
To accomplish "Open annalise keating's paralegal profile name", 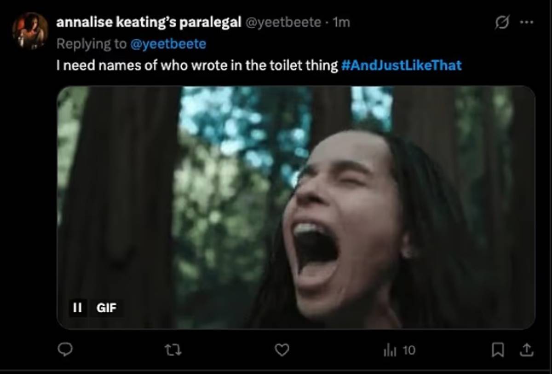I will pyautogui.click(x=149, y=23).
